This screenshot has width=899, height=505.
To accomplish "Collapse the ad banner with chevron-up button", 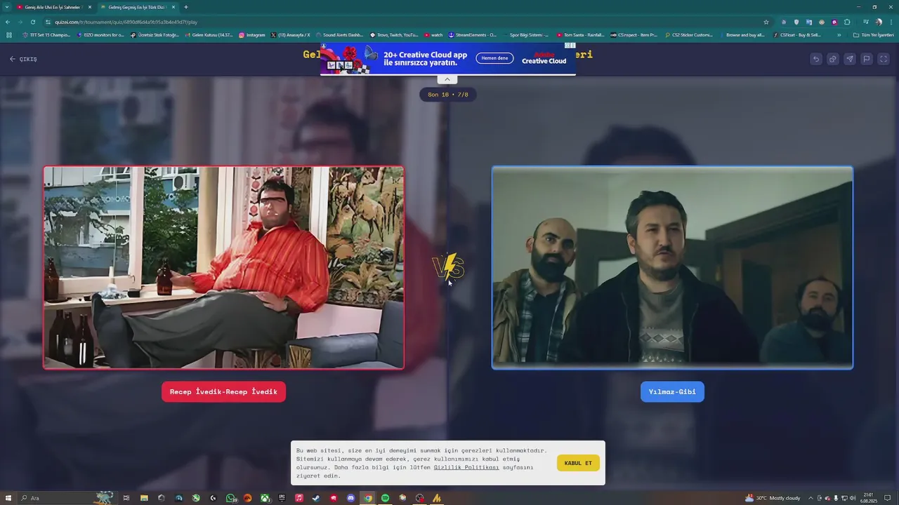I will [447, 79].
